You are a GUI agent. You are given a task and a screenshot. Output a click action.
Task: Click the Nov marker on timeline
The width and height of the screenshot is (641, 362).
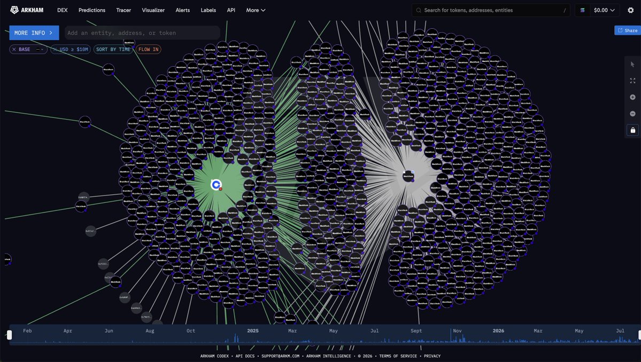457,330
